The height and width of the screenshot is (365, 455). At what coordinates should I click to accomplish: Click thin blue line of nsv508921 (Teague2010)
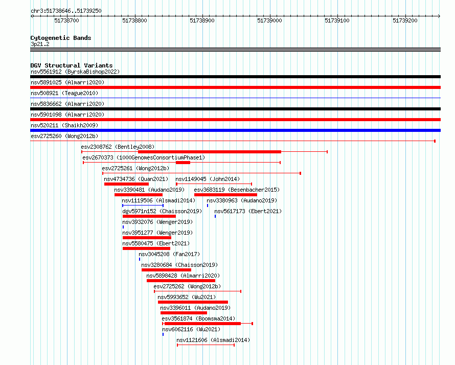pyautogui.click(x=235, y=98)
